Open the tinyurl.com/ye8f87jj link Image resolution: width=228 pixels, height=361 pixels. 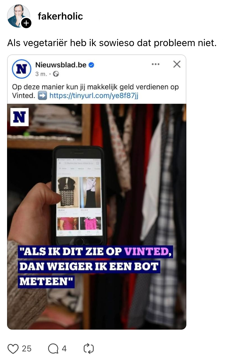click(x=94, y=96)
